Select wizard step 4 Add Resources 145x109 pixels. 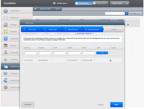click(93, 29)
